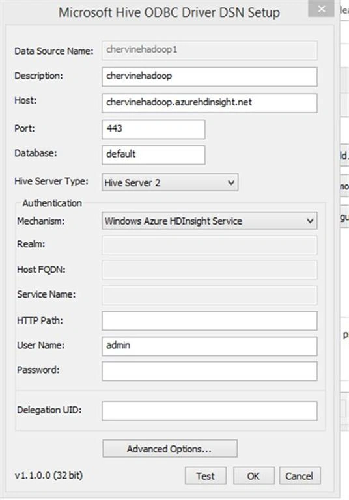Cancel the DSN setup
The height and width of the screenshot is (500, 349).
pos(300,476)
